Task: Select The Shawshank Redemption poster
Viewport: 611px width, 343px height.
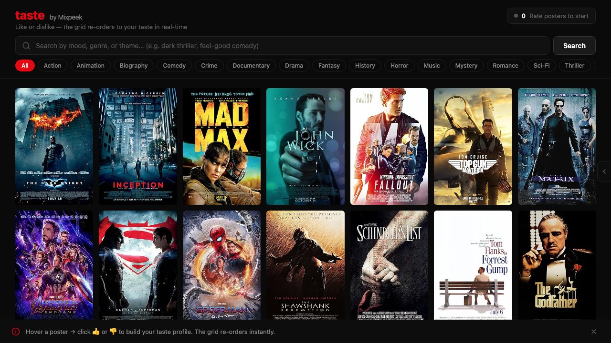Action: pyautogui.click(x=305, y=265)
